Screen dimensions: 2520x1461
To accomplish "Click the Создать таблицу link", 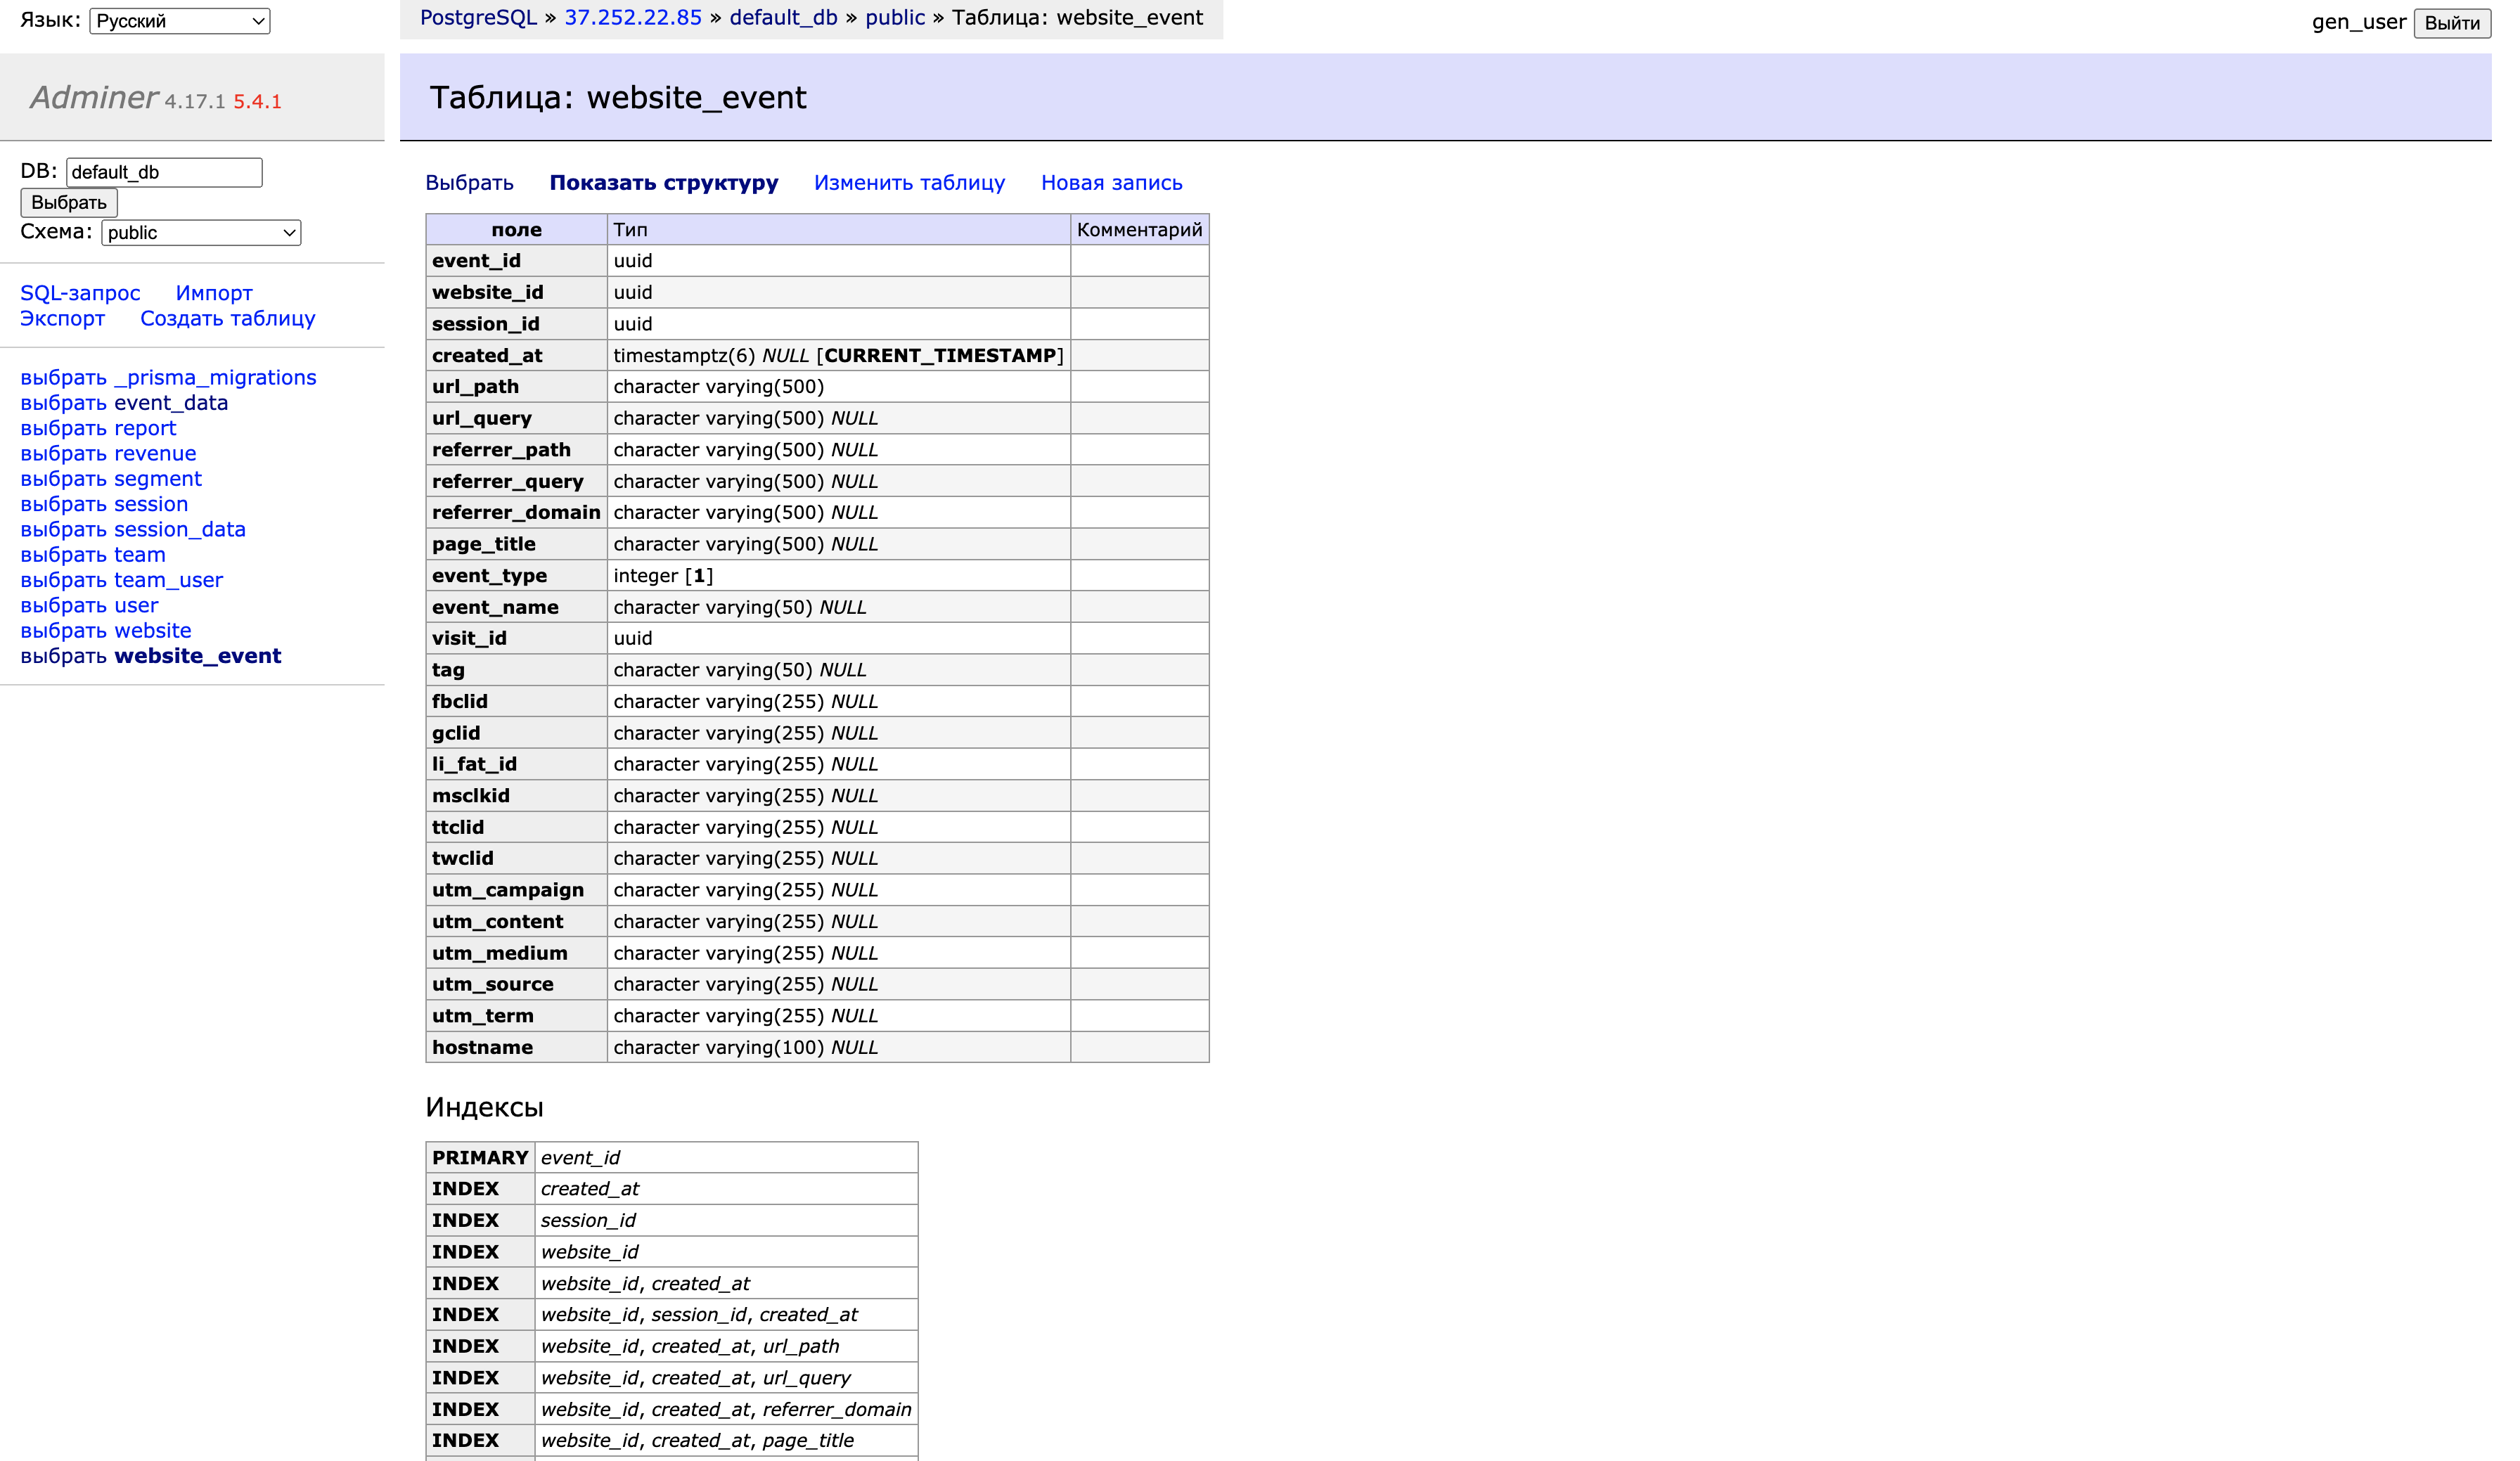I will click(227, 318).
